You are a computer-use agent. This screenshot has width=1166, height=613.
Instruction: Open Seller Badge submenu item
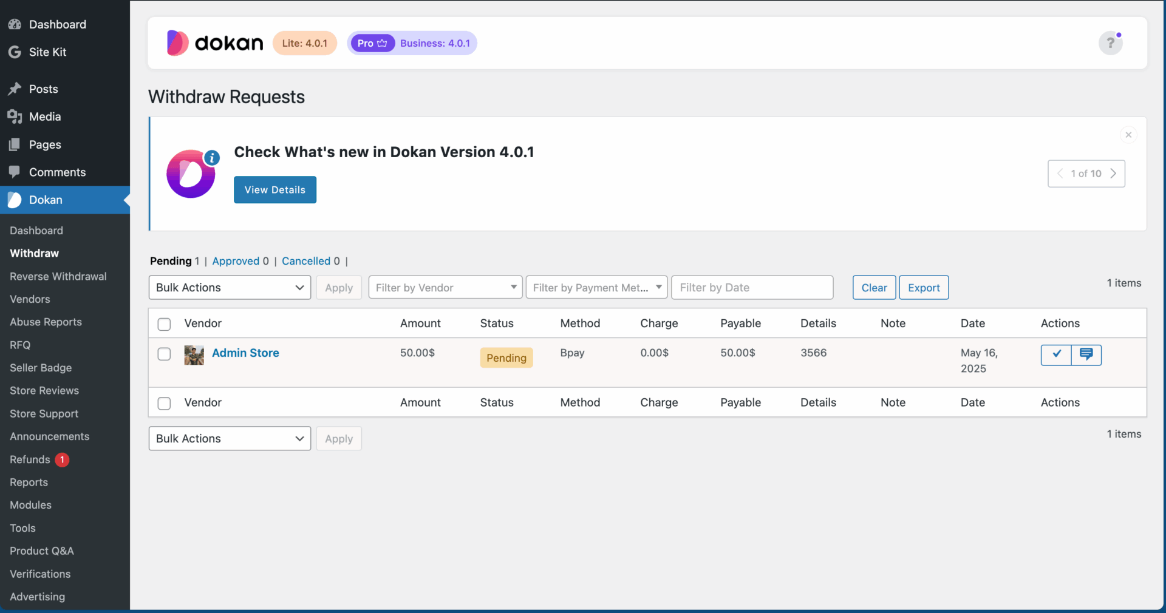pos(41,368)
